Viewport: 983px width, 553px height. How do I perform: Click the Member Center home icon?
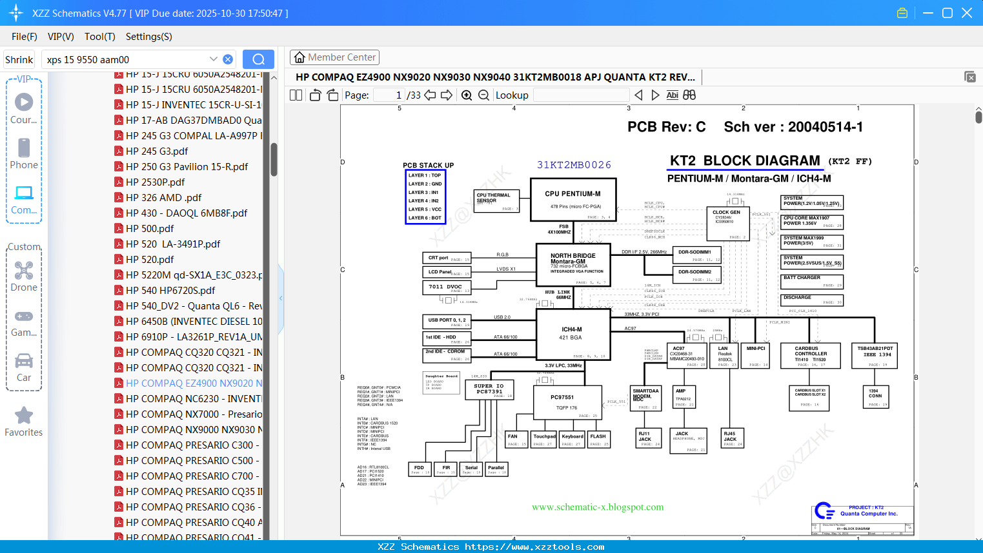pyautogui.click(x=299, y=57)
